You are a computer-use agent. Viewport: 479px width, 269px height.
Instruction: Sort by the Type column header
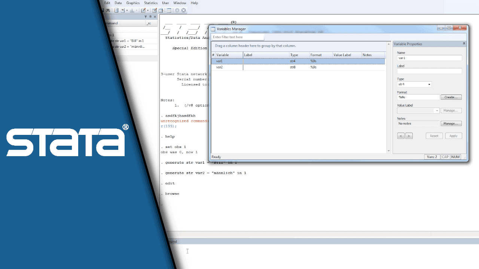tap(299, 55)
